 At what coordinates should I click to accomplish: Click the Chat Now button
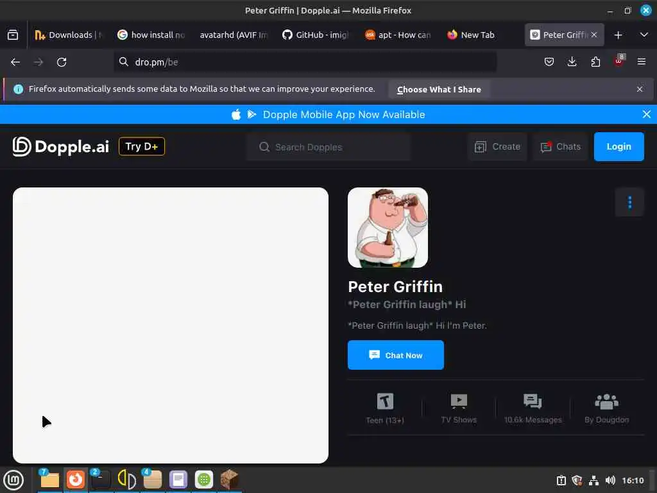point(395,355)
